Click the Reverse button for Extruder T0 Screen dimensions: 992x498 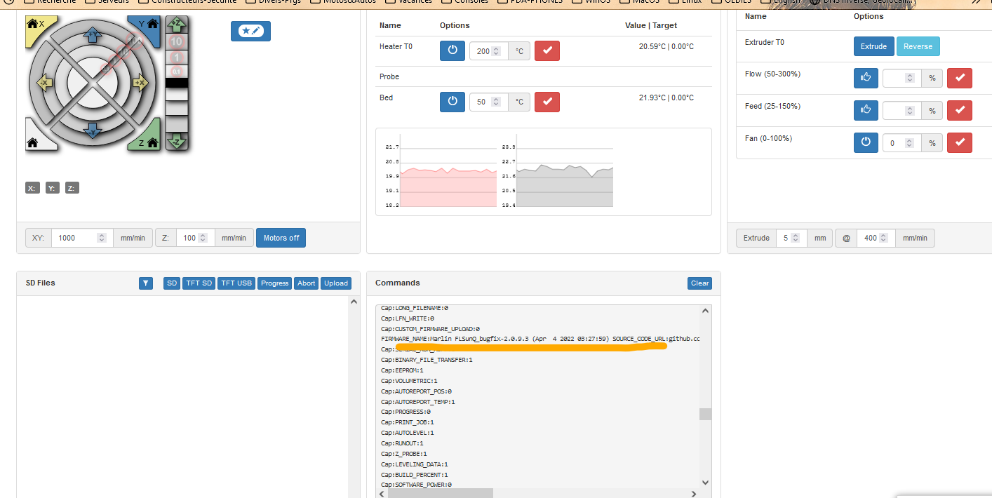(x=918, y=46)
